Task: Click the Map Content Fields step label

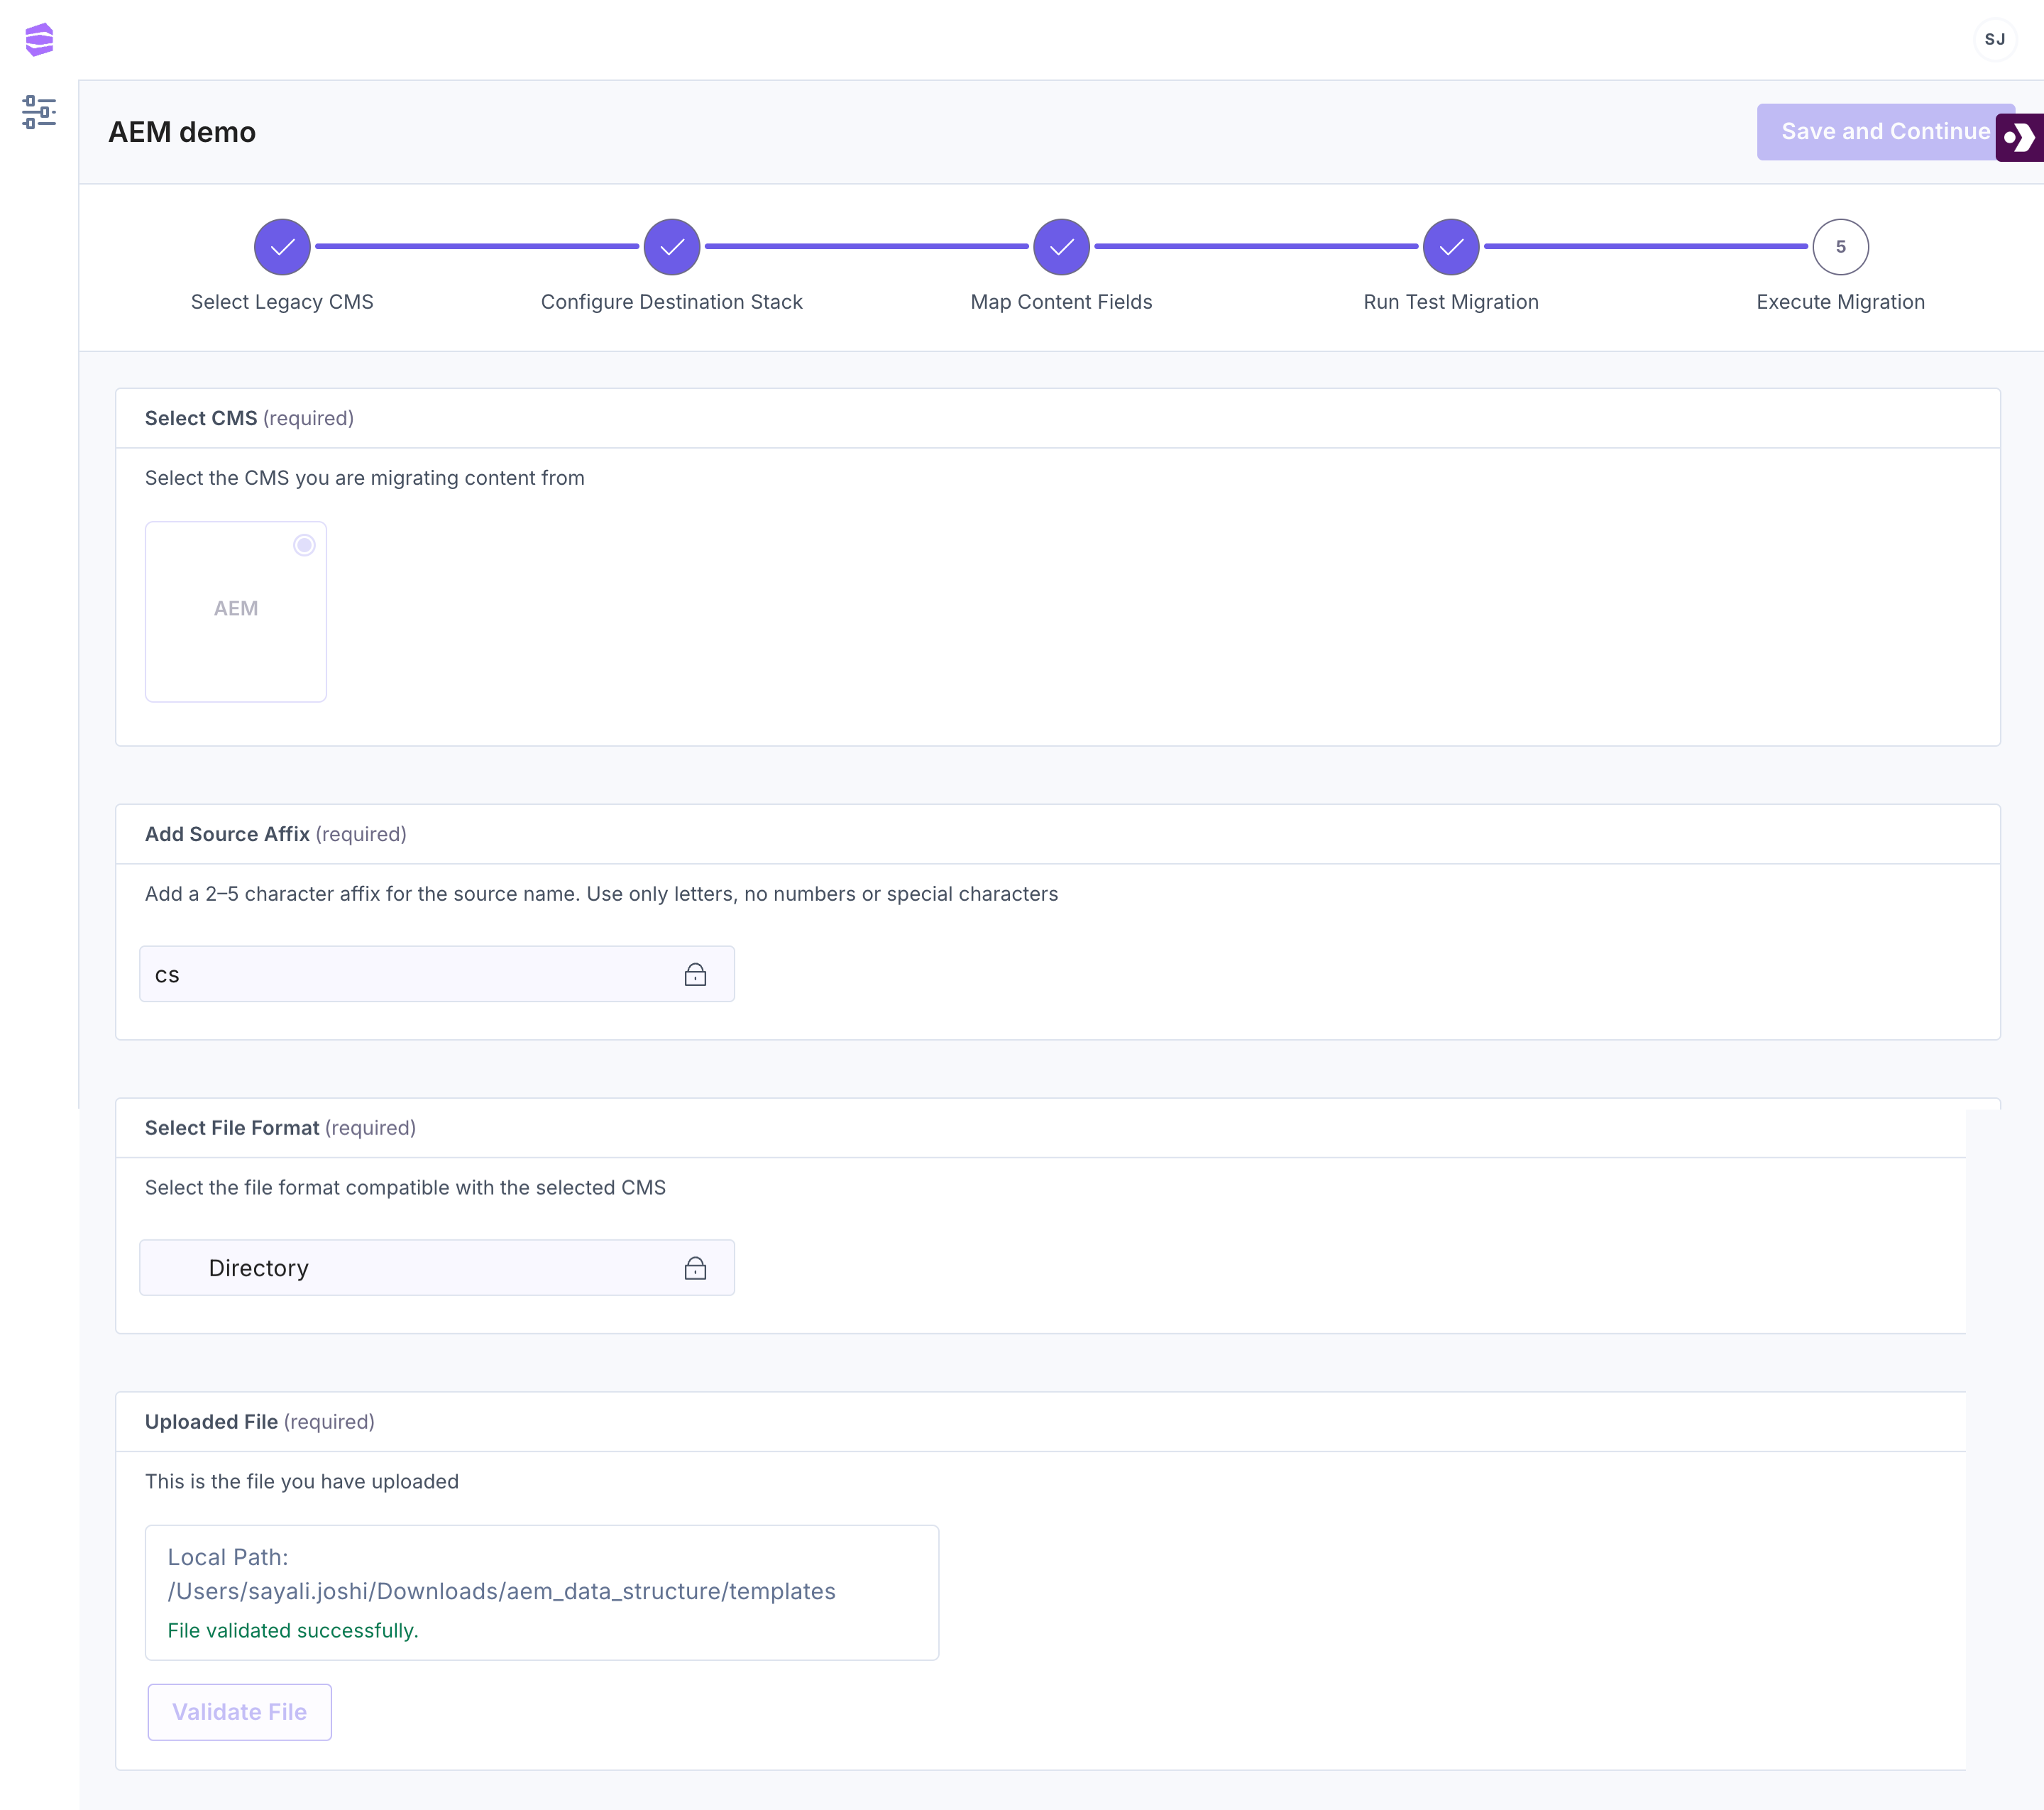Action: click(1061, 302)
